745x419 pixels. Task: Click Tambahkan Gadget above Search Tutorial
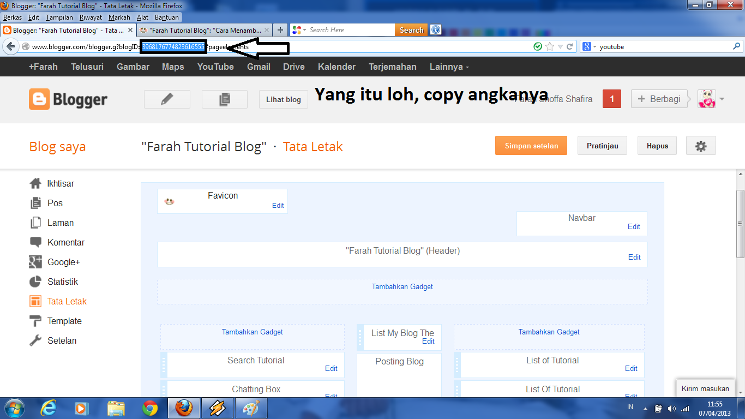[x=253, y=332]
